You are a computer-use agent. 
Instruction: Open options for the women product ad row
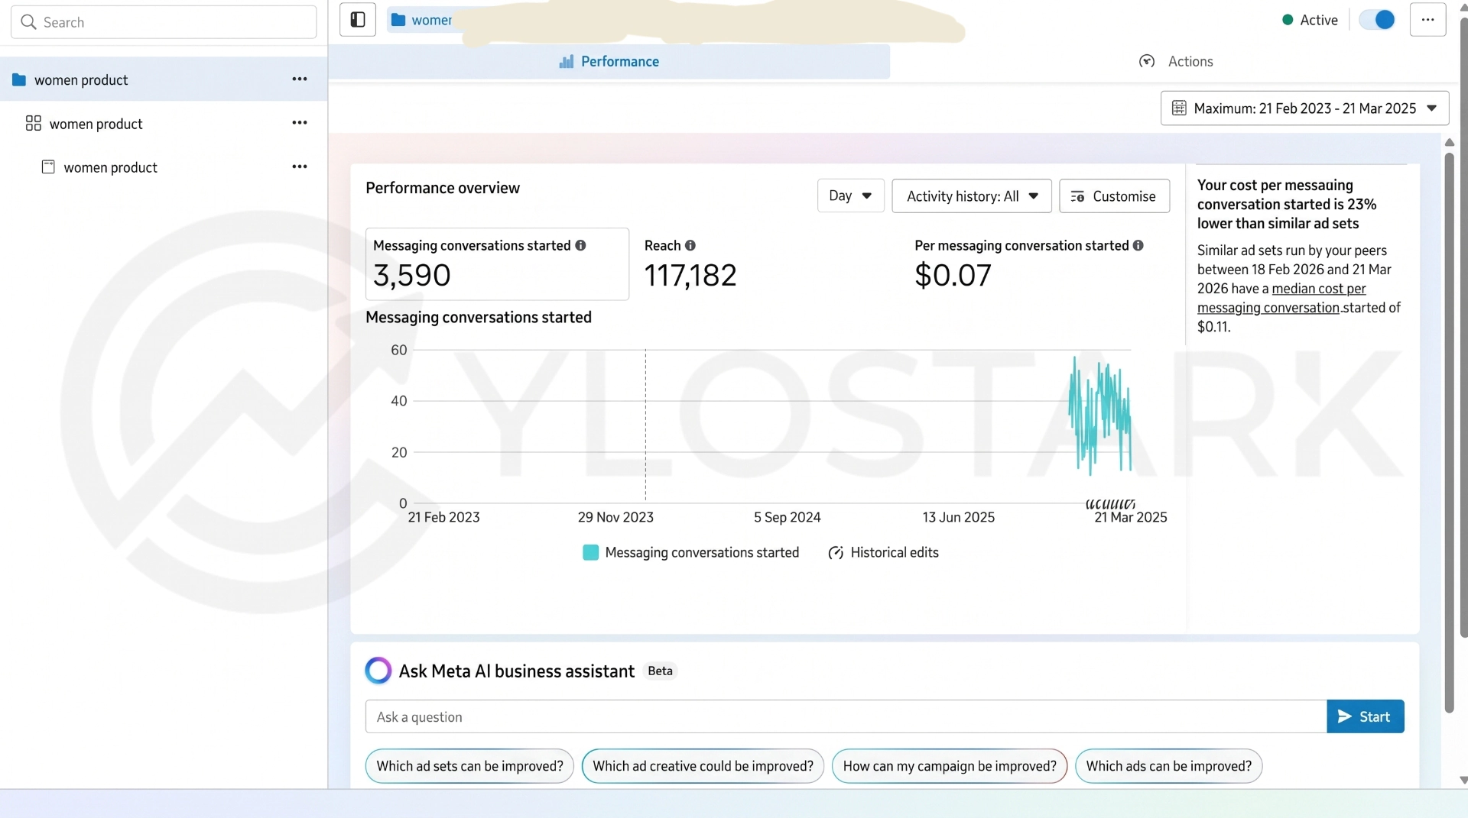pos(300,167)
